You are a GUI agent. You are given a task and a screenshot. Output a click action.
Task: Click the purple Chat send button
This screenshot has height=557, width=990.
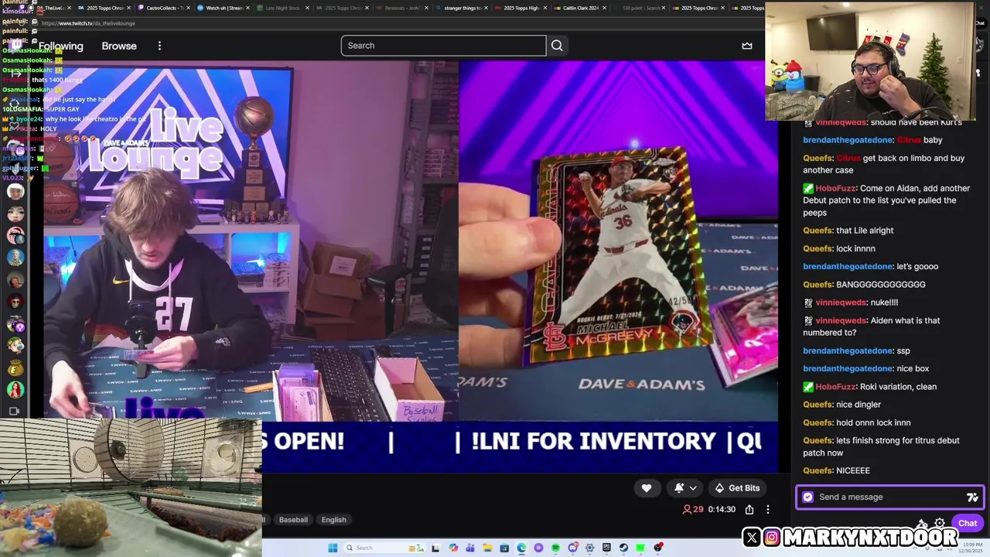click(968, 523)
